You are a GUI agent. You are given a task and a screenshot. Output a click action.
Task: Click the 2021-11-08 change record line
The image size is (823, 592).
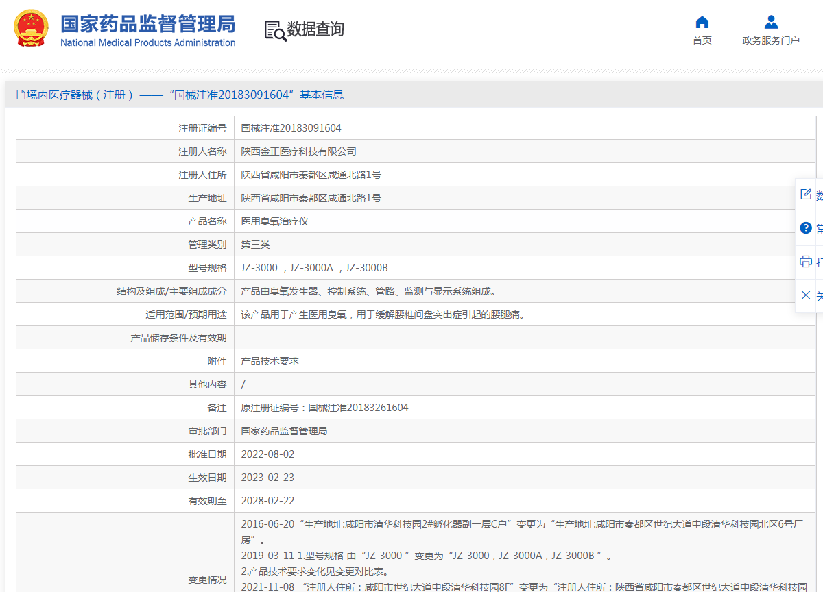[524, 587]
